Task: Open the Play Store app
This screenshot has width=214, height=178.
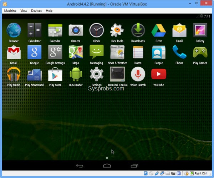Action: tap(55, 74)
